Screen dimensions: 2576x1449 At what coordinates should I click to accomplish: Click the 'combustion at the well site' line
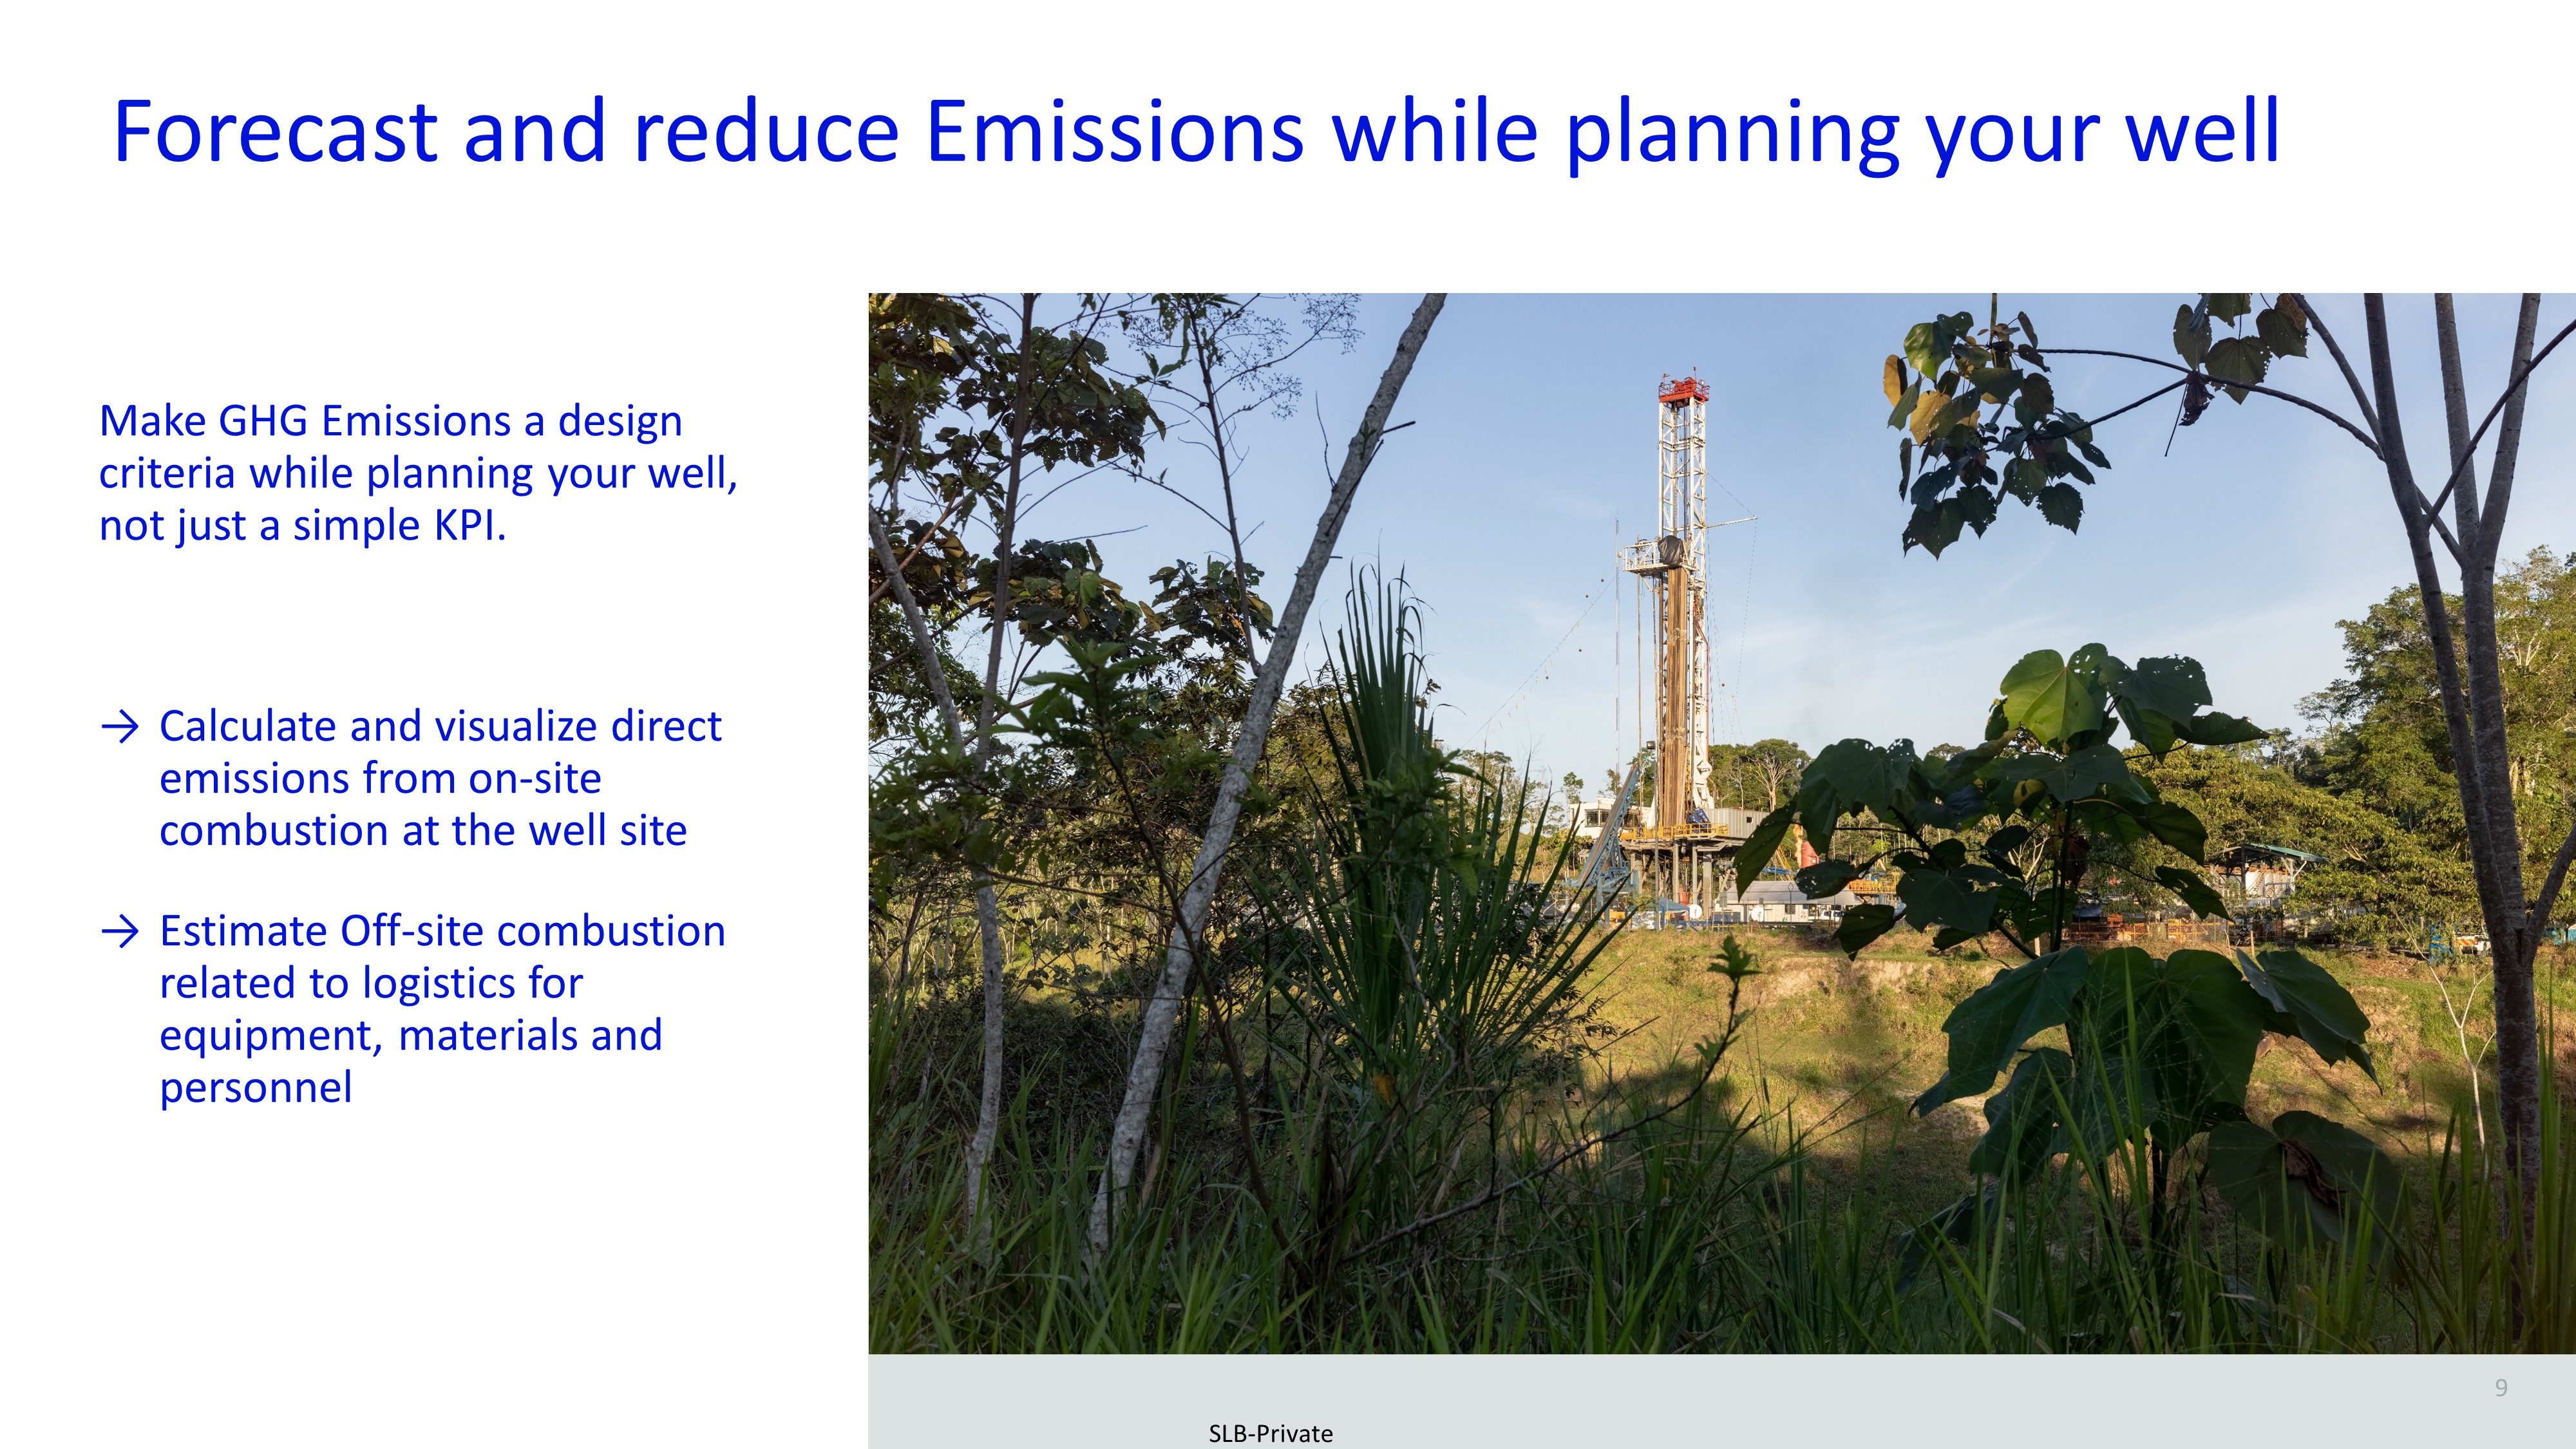(423, 831)
